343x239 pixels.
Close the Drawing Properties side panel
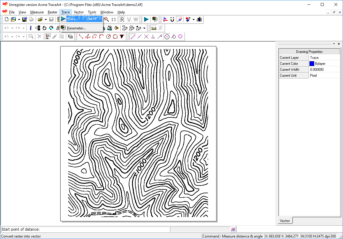click(x=339, y=44)
